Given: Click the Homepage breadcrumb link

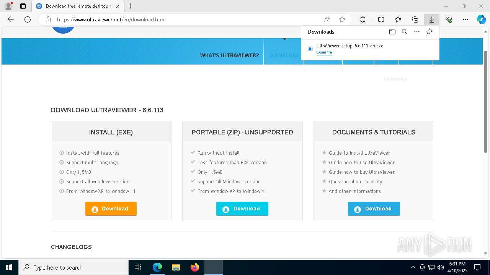Looking at the screenshot, I should [395, 79].
